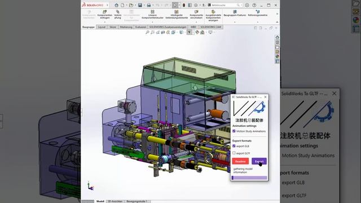This screenshot has height=203, width=361.
Task: Switch to the Modell bottom tab
Action: (x=100, y=201)
